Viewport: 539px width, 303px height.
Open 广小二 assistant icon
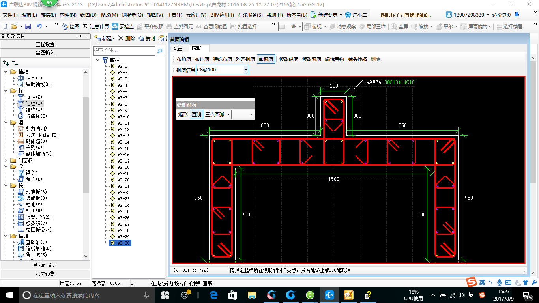coord(356,15)
